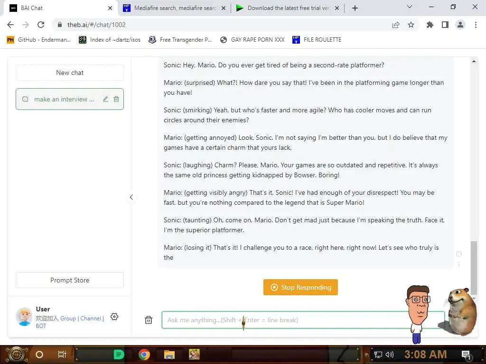486x364 pixels.
Task: Open the hamster icon app on taskbar
Action: [x=194, y=355]
